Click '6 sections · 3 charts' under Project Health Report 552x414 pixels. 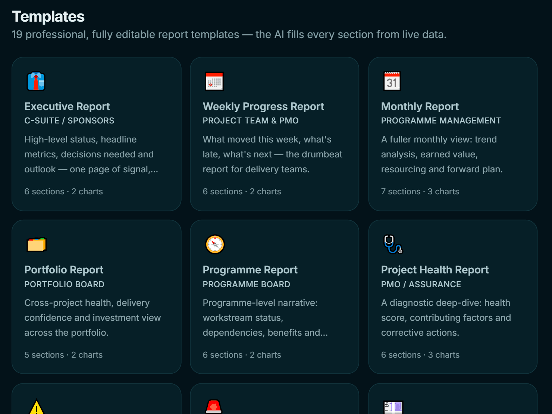[420, 355]
